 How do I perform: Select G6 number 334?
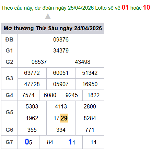pos(61,130)
